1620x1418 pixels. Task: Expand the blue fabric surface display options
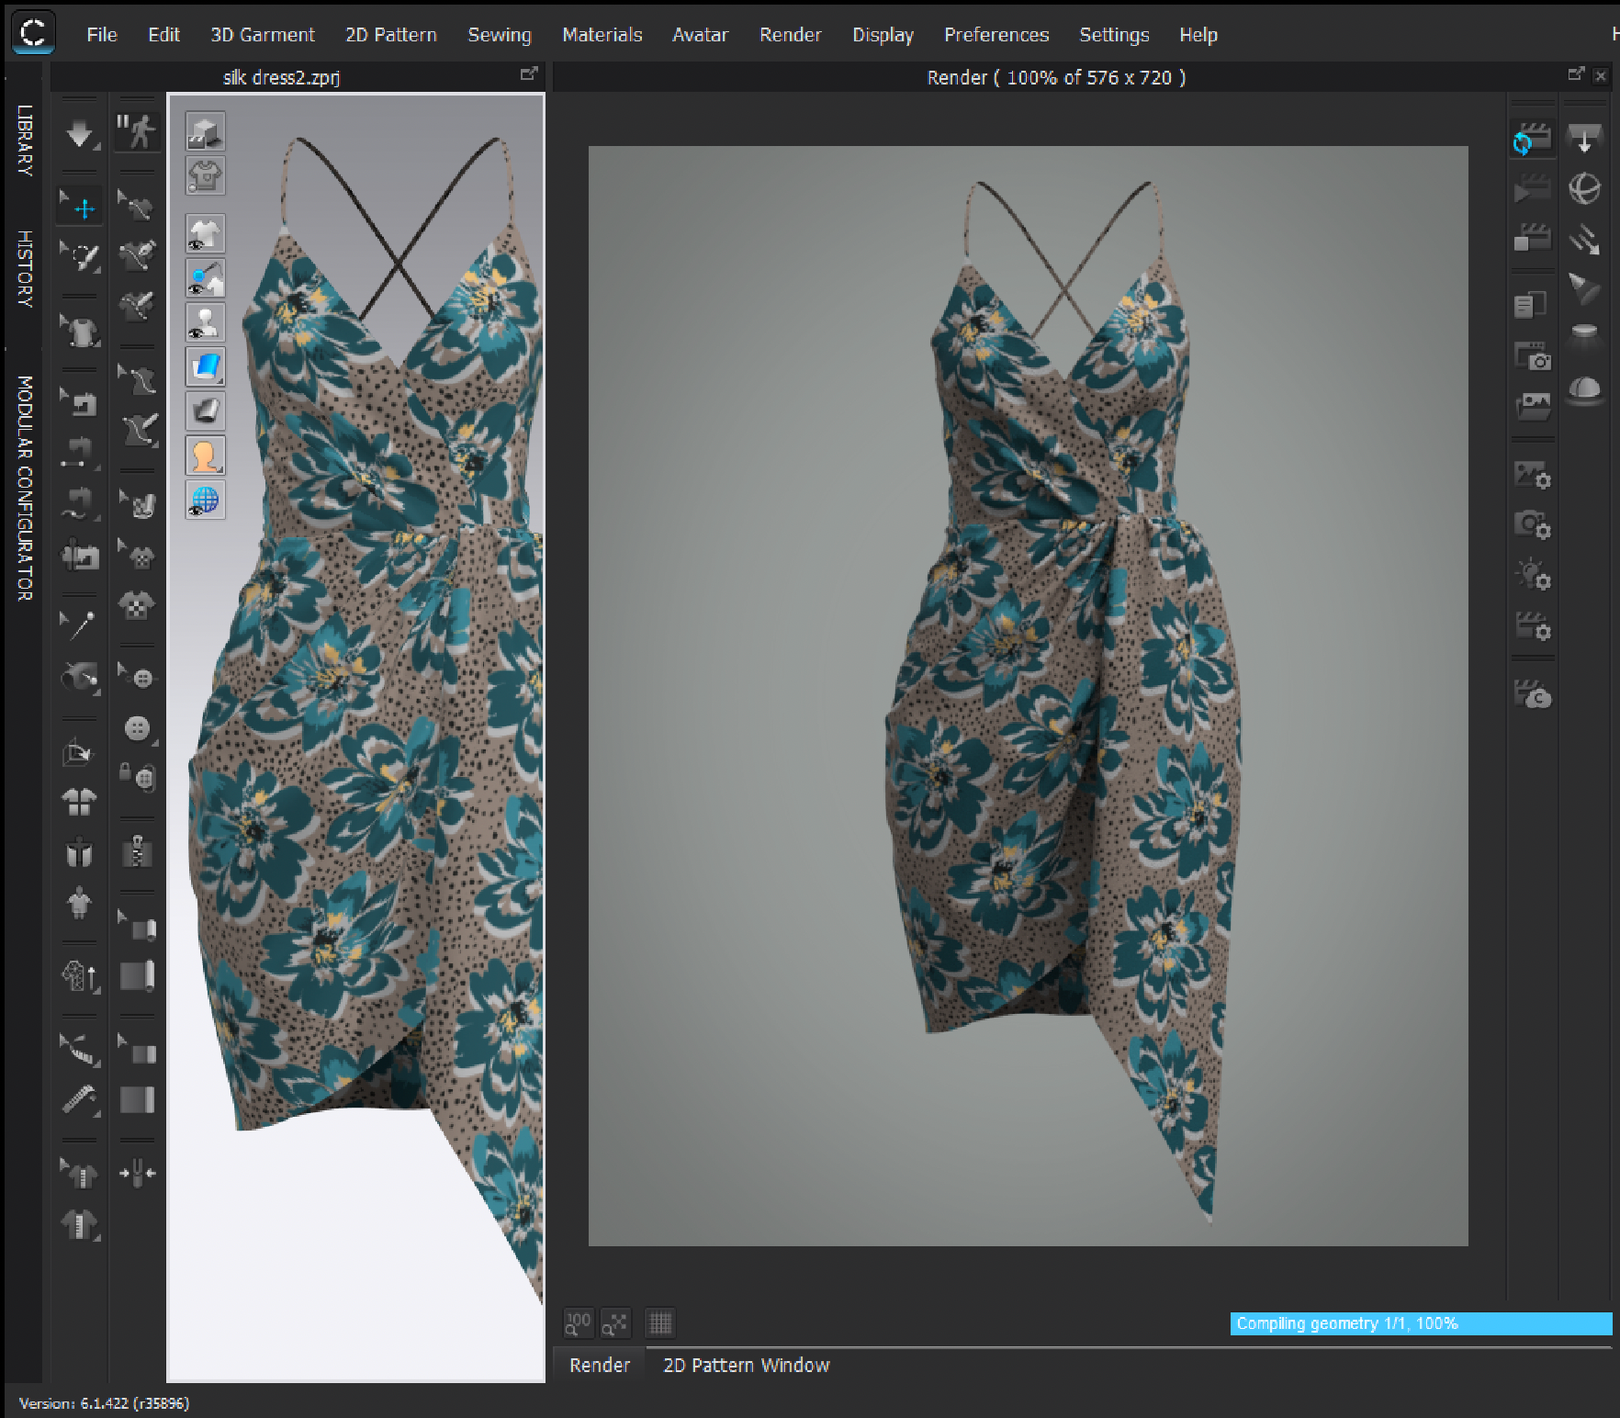point(205,367)
